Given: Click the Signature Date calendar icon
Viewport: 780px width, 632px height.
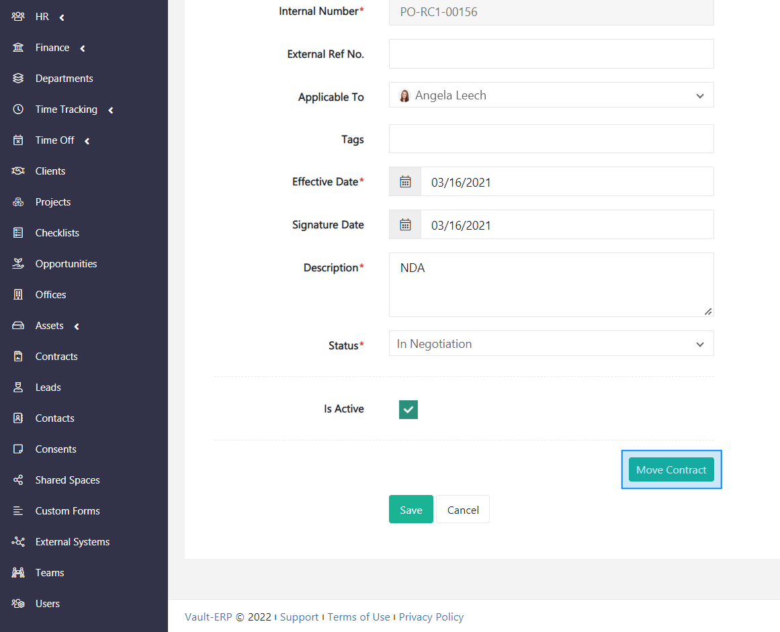Looking at the screenshot, I should coord(405,225).
